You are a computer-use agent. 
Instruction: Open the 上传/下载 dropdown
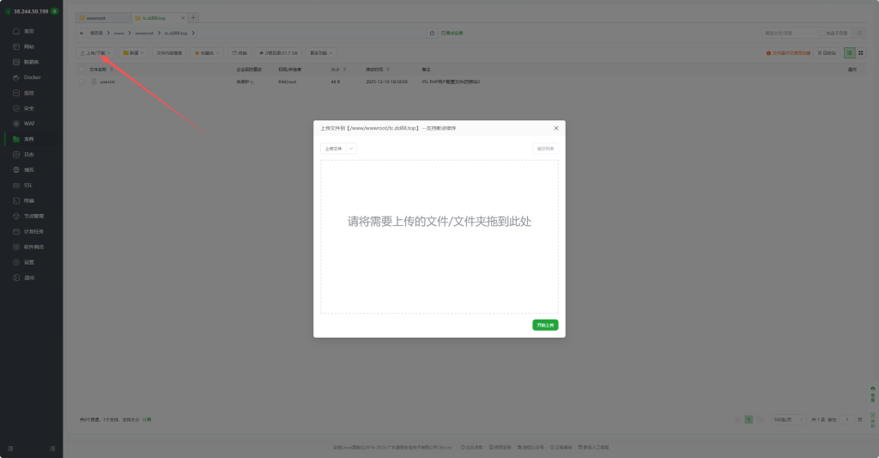pos(95,52)
